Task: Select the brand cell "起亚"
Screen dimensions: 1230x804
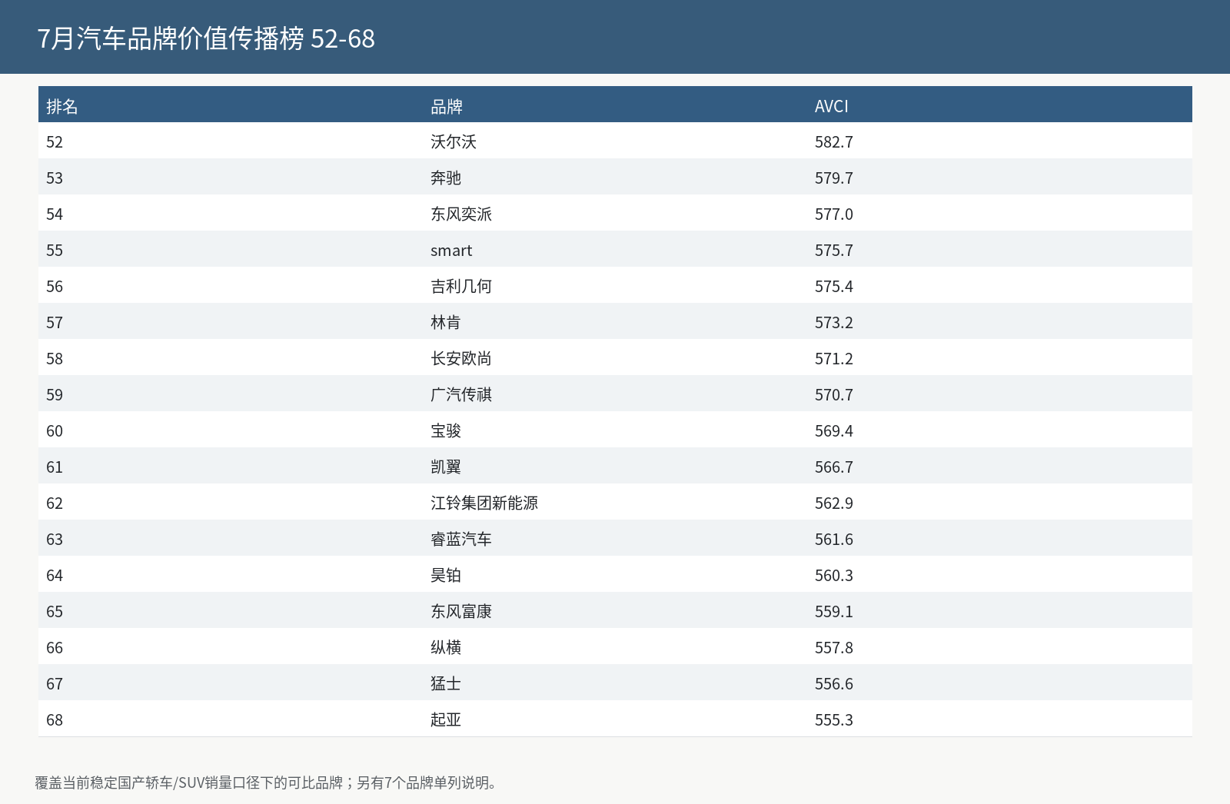Action: coord(446,719)
